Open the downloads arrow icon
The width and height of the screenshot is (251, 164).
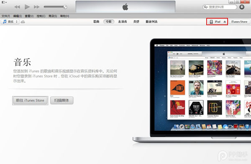click(242, 7)
